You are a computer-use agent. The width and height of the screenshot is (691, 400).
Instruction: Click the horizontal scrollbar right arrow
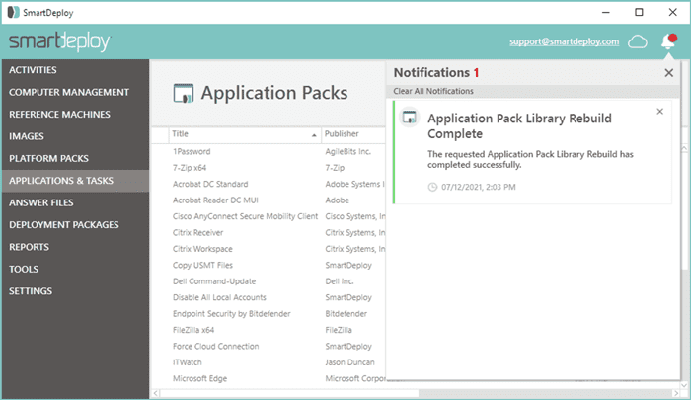(676, 393)
